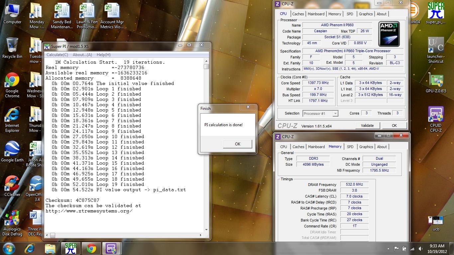
Task: Close the Finish dialog
Action: (248, 107)
